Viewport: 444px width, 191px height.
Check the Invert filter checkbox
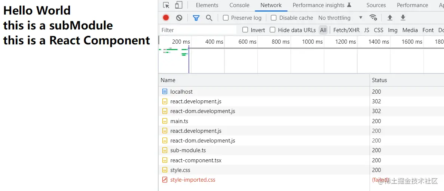click(x=245, y=30)
